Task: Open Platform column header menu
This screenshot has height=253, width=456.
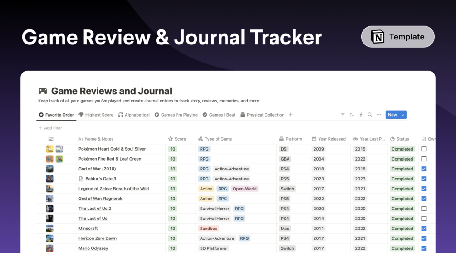Action: (x=290, y=139)
